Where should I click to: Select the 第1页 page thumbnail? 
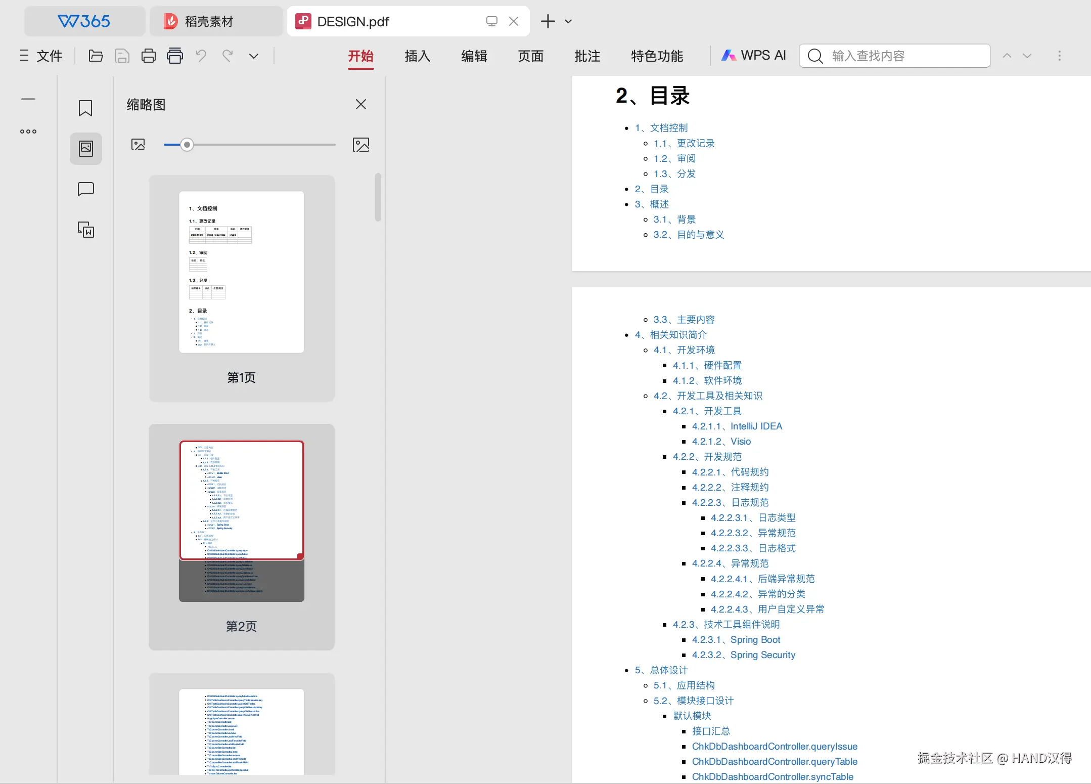[x=241, y=272]
